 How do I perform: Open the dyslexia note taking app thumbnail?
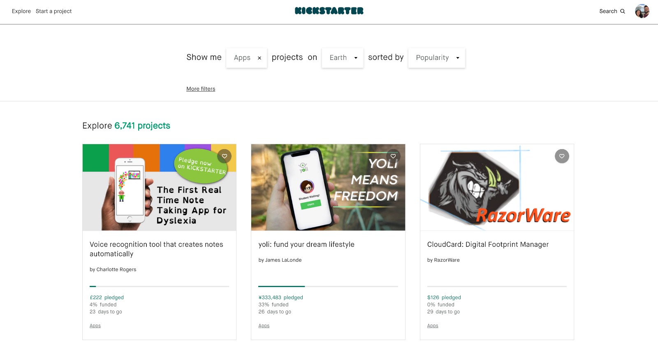(x=160, y=187)
